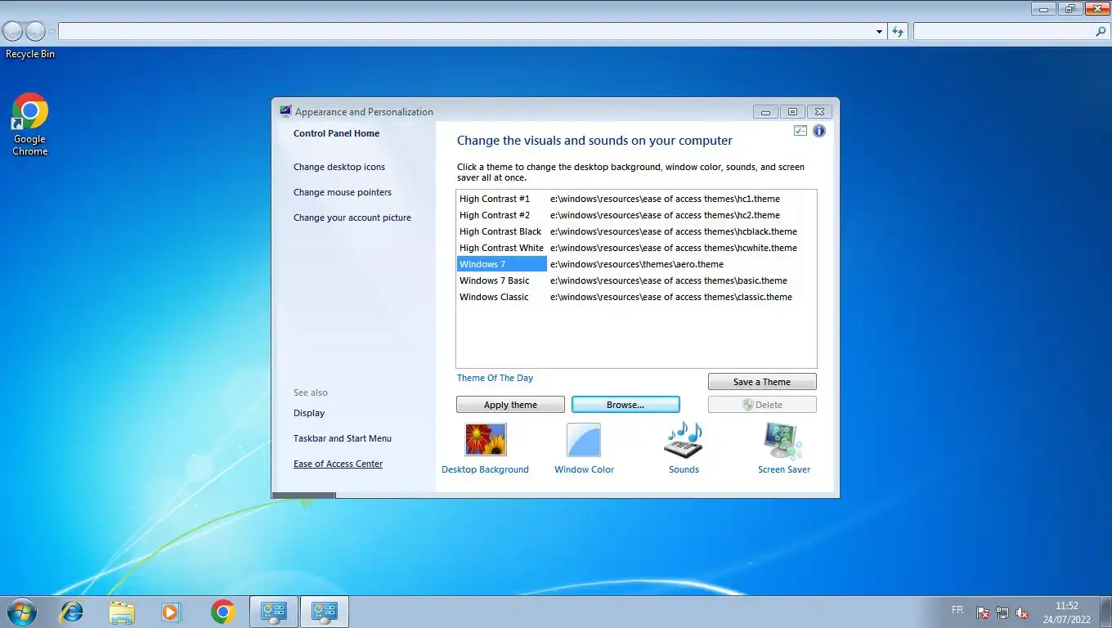Image resolution: width=1112 pixels, height=628 pixels.
Task: Click the network tray icon
Action: [x=1002, y=612]
